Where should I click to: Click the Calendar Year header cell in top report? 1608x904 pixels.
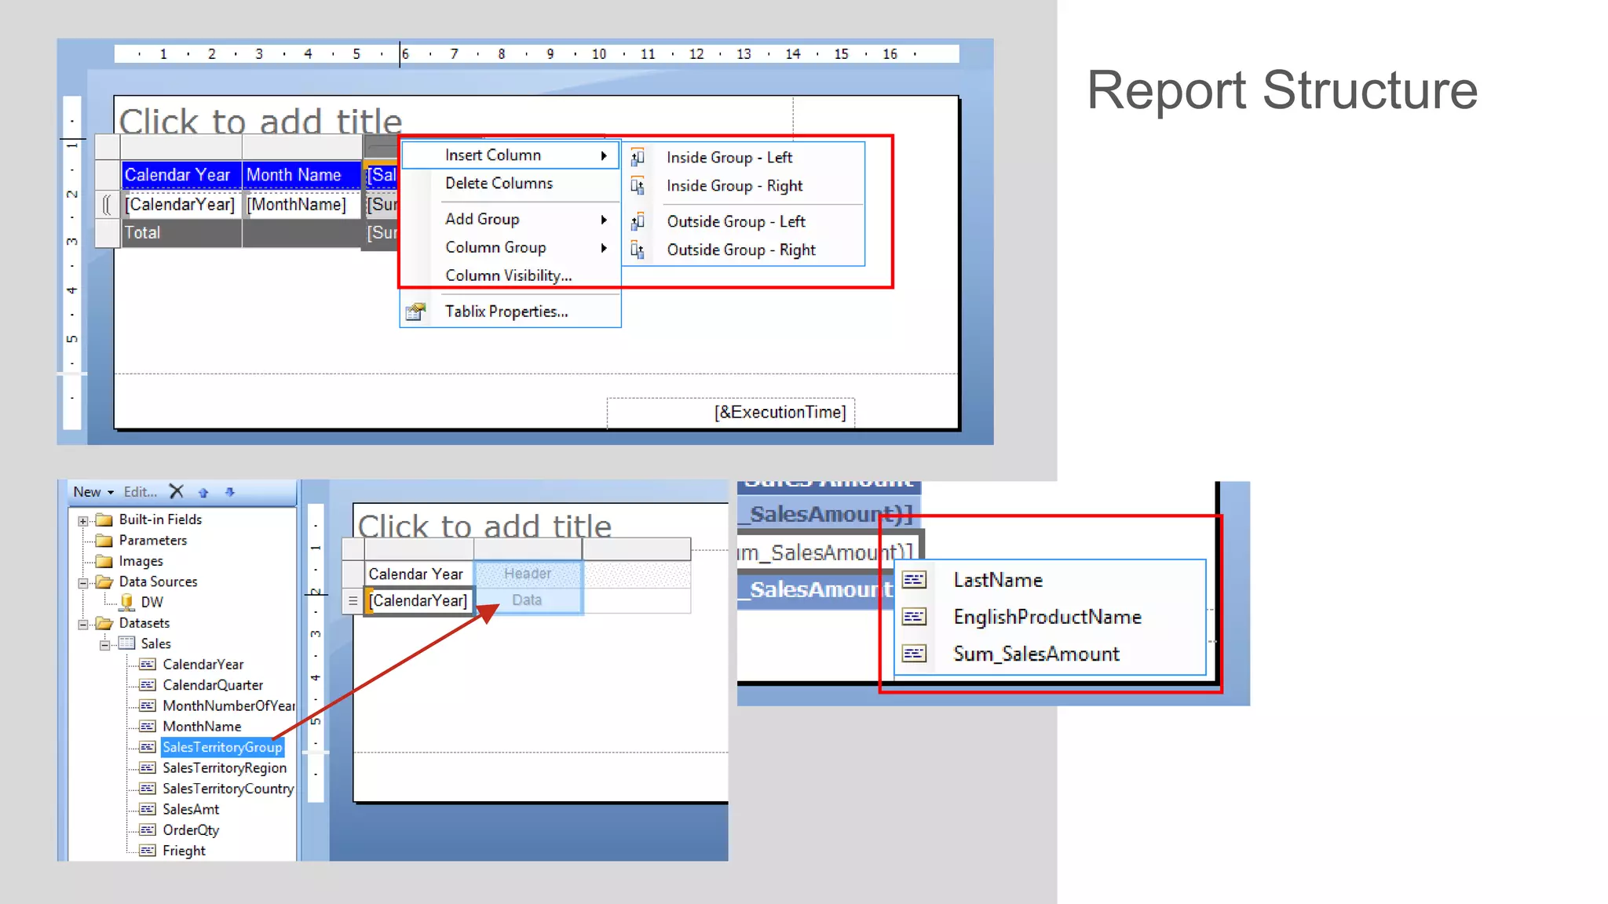coord(181,175)
